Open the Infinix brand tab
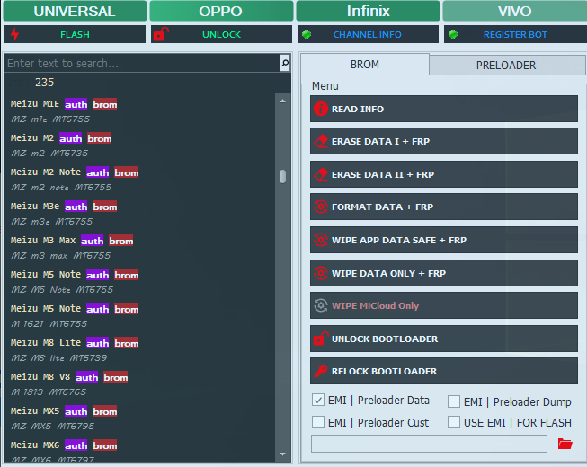The height and width of the screenshot is (467, 587). (x=368, y=11)
